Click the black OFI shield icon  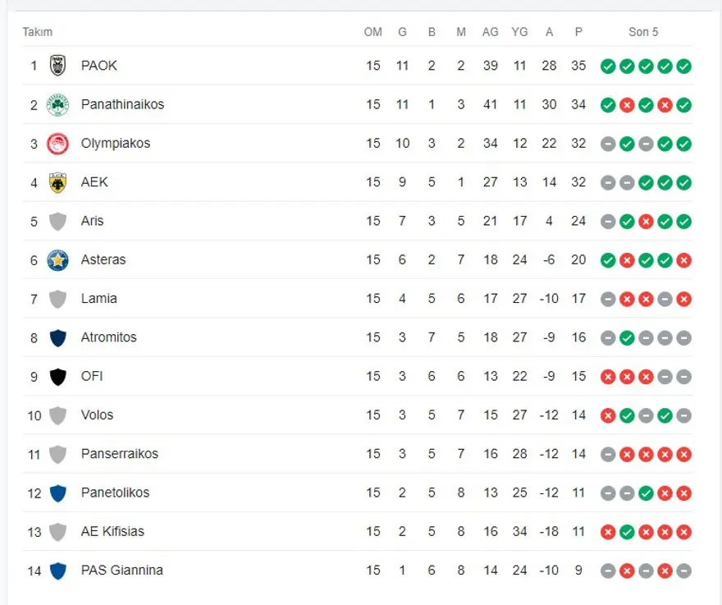[x=57, y=377]
